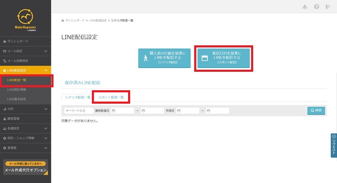This screenshot has width=337, height=183.
Task: Click the dashboard home icon in sidebar
Action: tap(5, 42)
